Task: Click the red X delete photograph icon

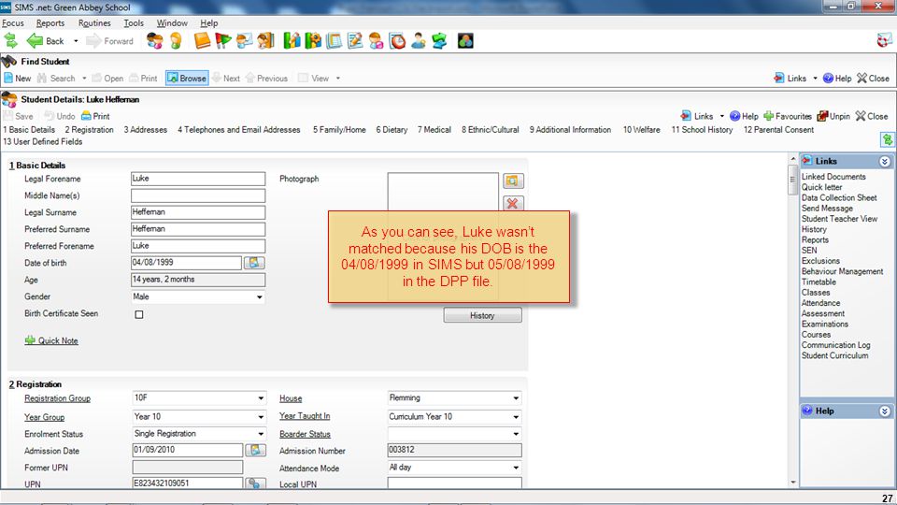Action: click(x=513, y=203)
